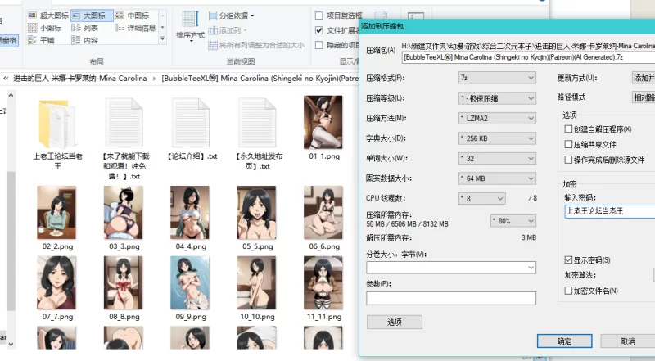Viewport: 655px width, 361px height.
Task: Click the 选项 button
Action: coord(395,323)
